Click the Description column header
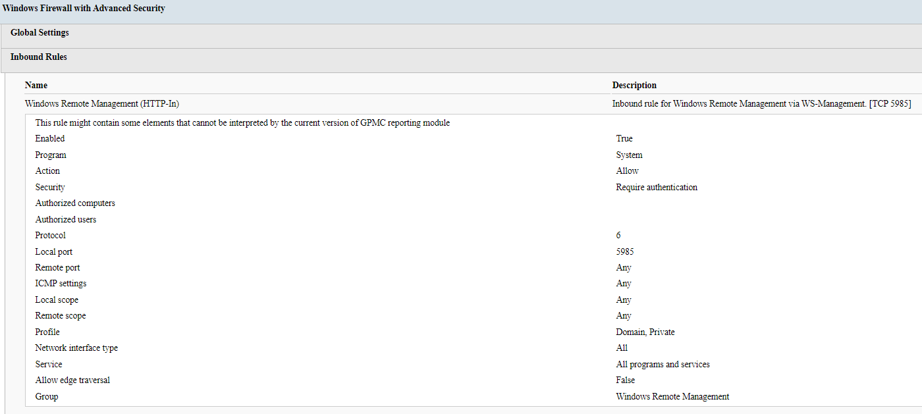Screen dimensions: 922x414 tap(634, 85)
